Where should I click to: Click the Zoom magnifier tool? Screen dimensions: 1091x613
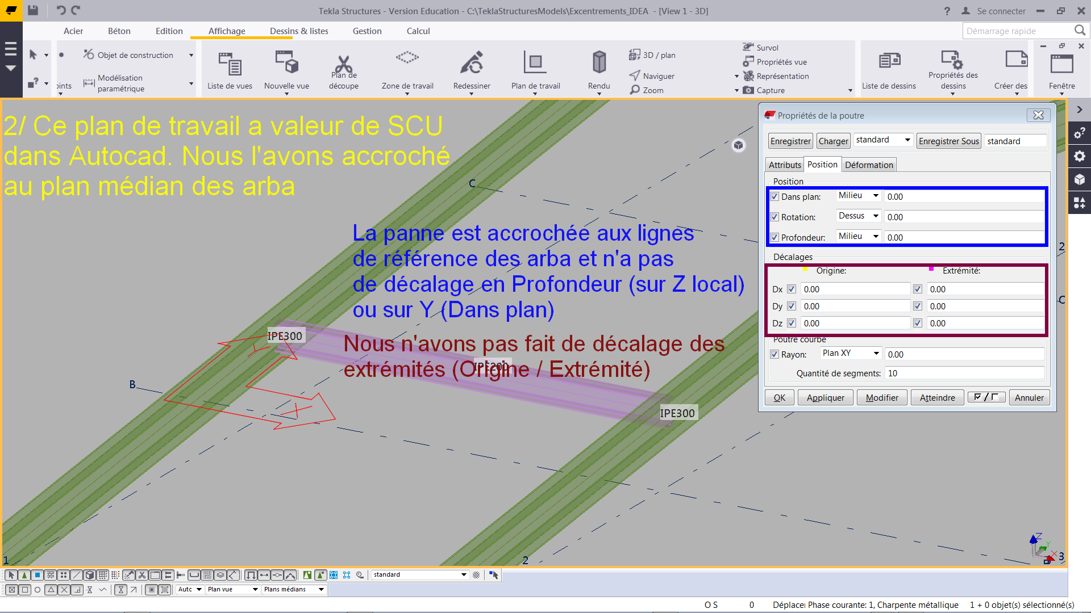click(647, 90)
